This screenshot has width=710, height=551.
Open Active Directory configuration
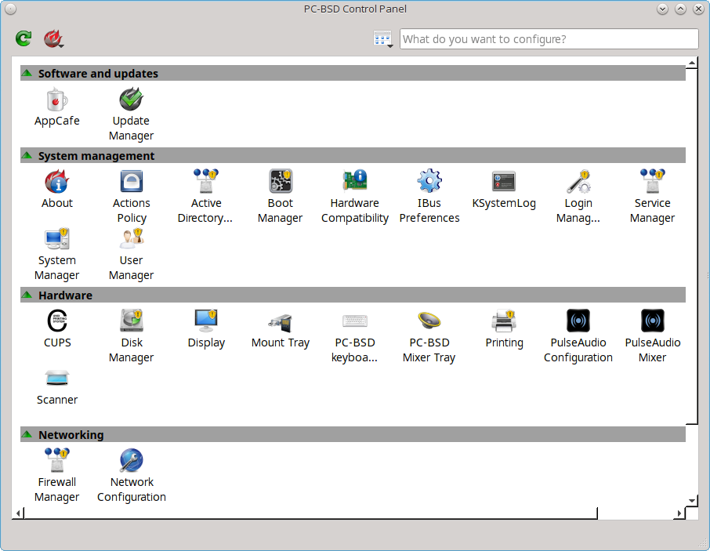[205, 197]
